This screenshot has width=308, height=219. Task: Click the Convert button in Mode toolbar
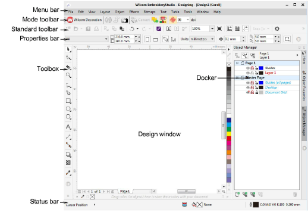[140, 20]
